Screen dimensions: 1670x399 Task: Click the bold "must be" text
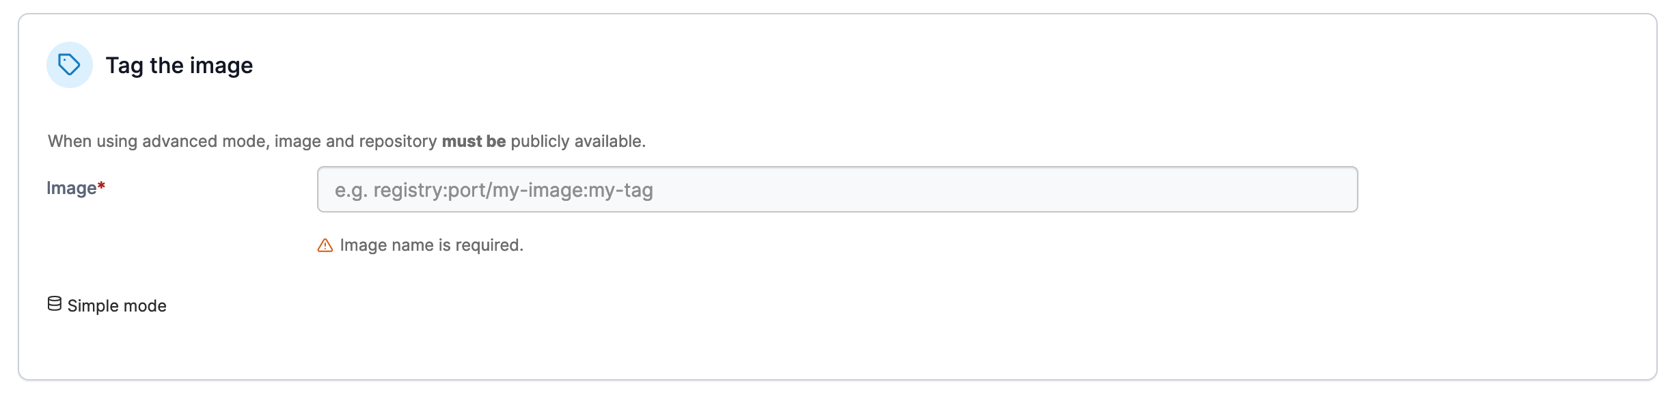474,141
